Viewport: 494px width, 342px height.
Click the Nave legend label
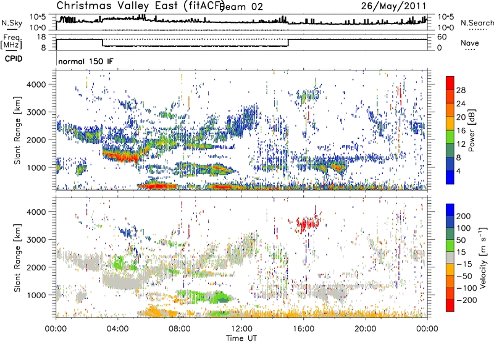pos(470,43)
